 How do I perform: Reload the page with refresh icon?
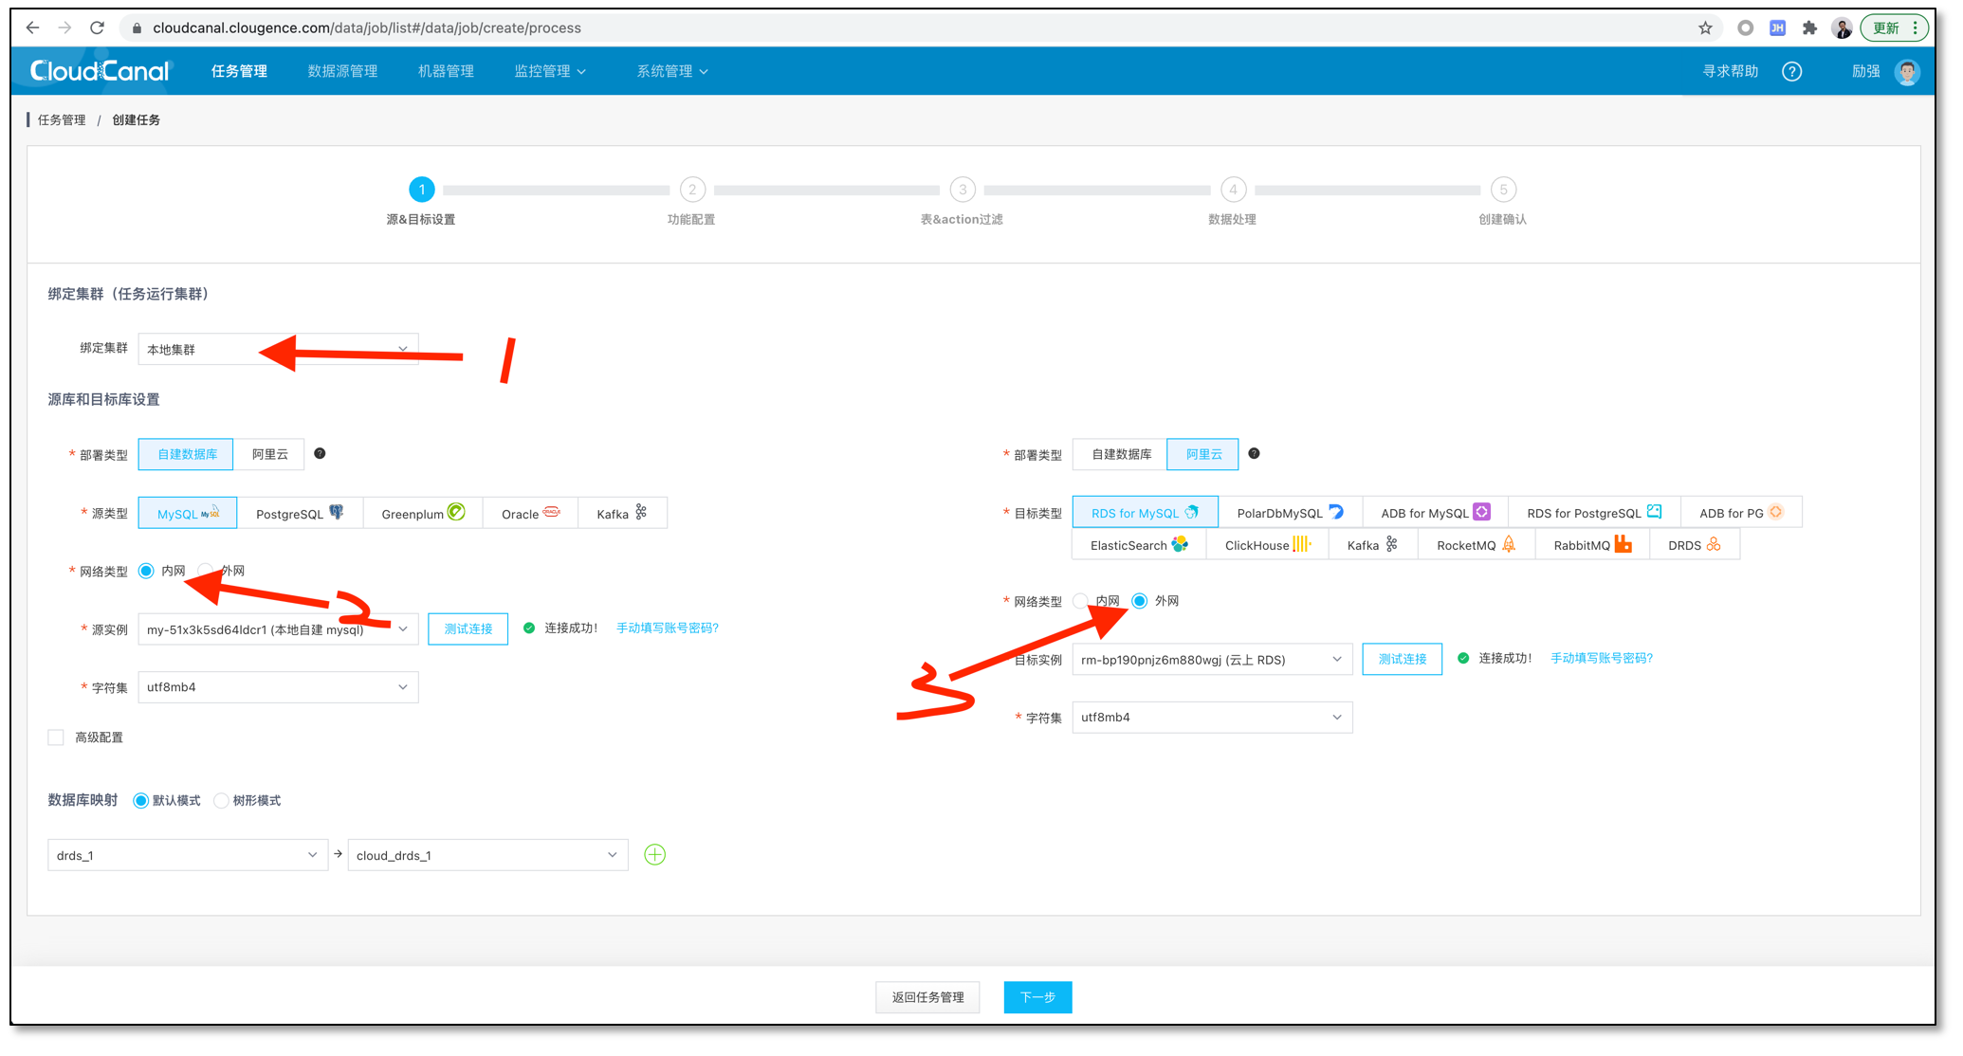pos(97,28)
